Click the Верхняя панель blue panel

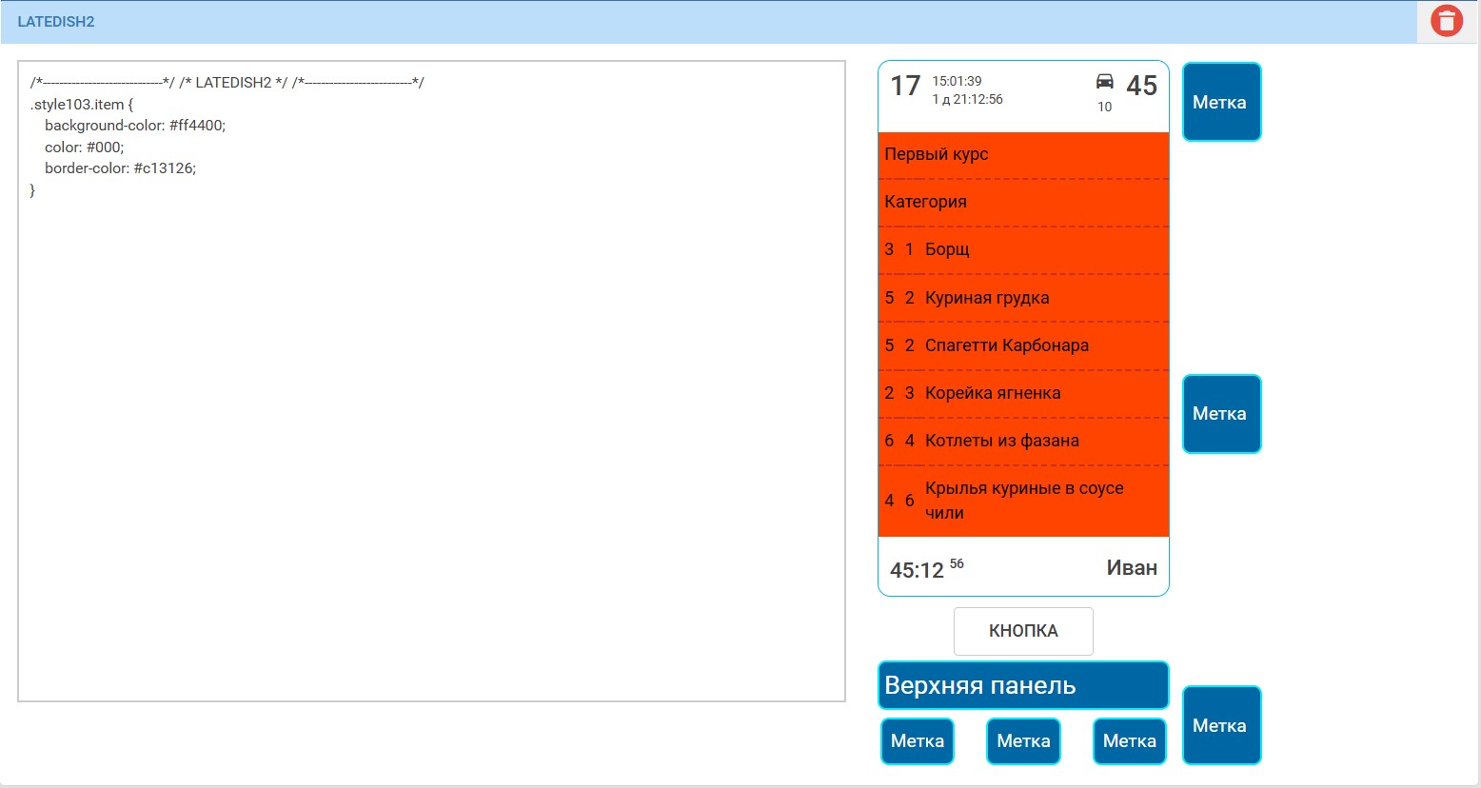1022,685
